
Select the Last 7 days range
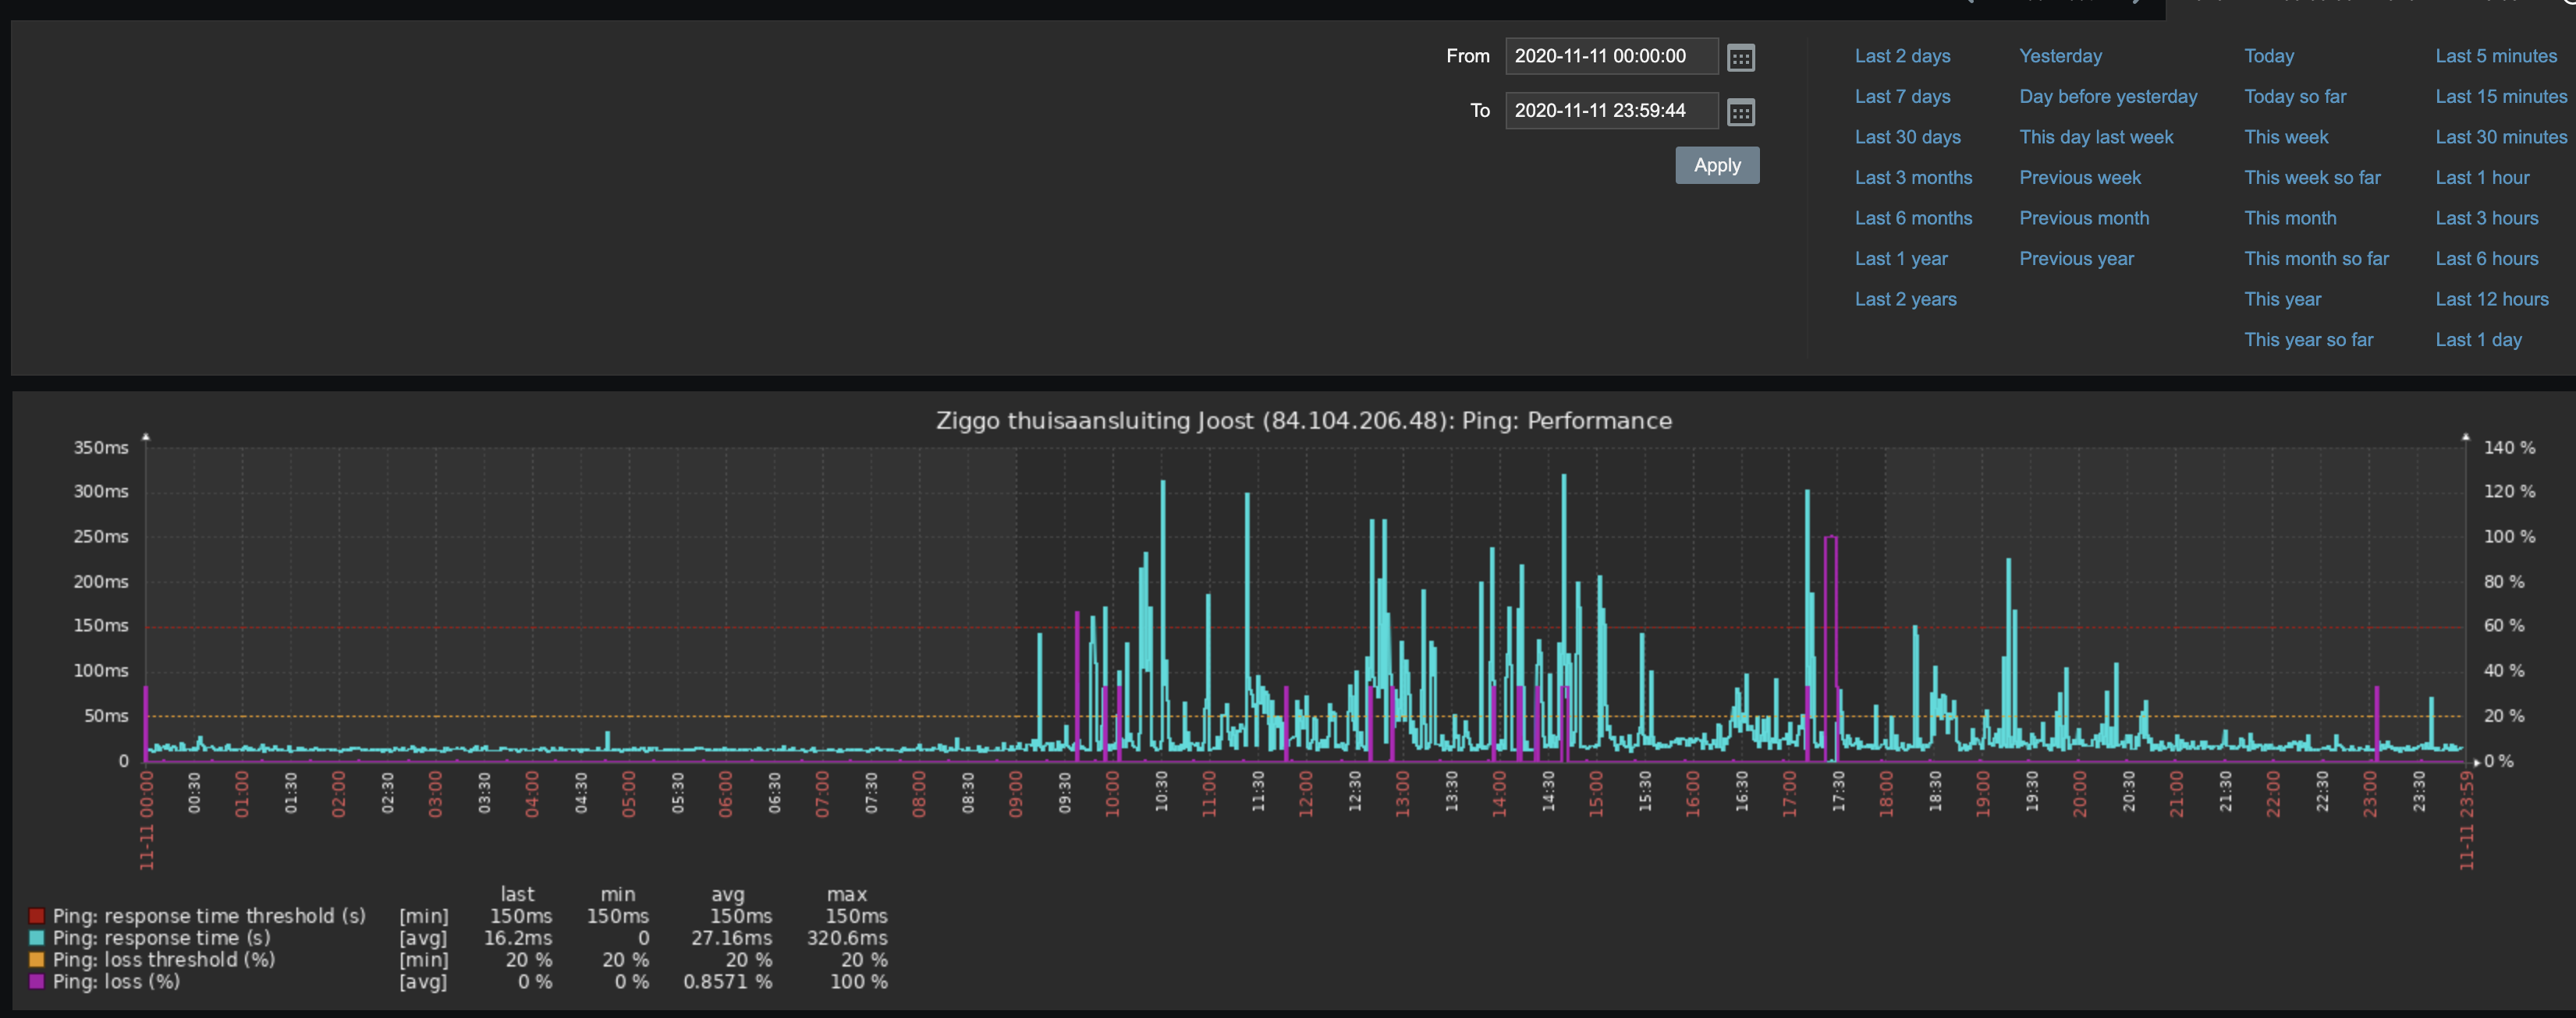click(x=1902, y=97)
